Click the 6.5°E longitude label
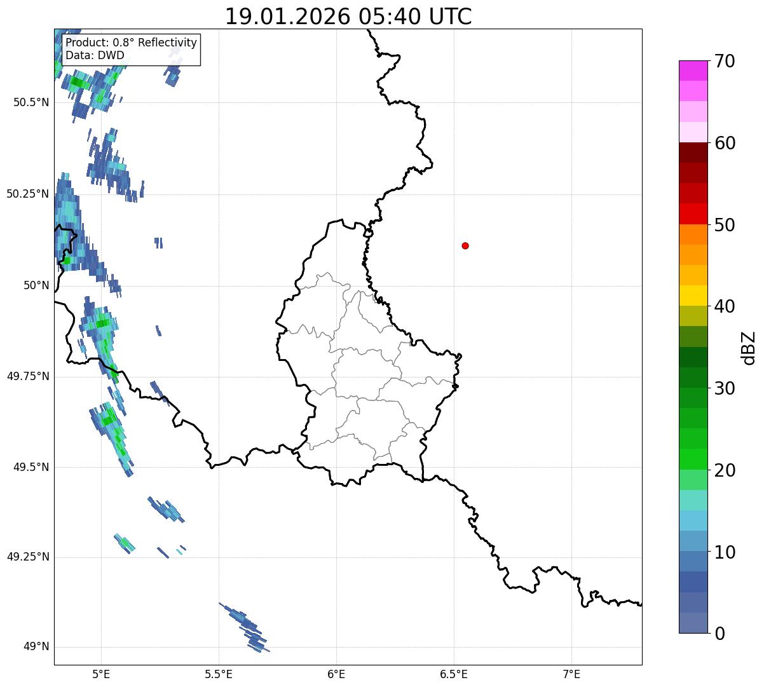Viewport: 764px width, 687px height. (x=454, y=674)
